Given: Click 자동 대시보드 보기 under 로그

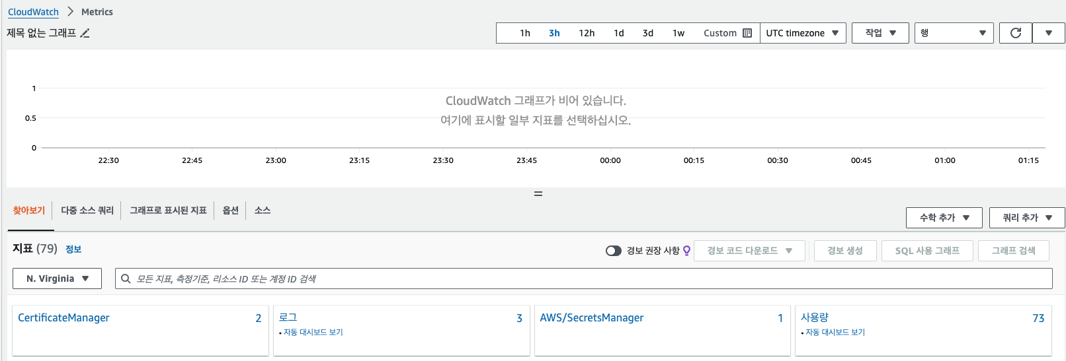Looking at the screenshot, I should pyautogui.click(x=313, y=333).
